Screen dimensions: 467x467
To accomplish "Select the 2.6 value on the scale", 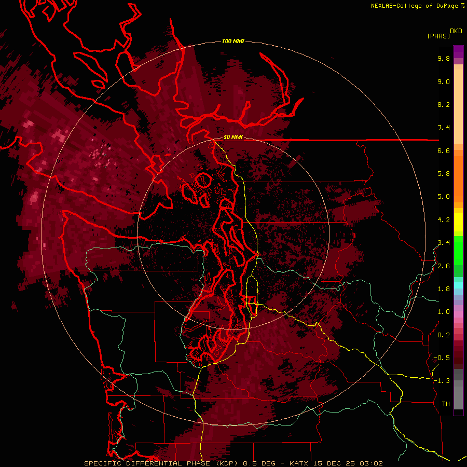I will coord(444,266).
